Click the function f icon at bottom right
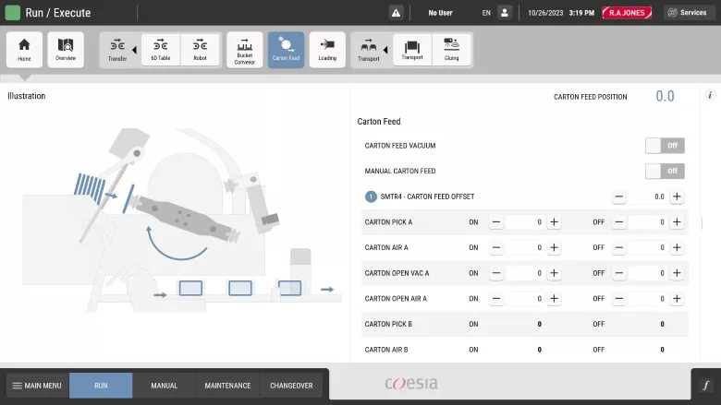Viewport: 721px width, 405px height. coord(706,386)
